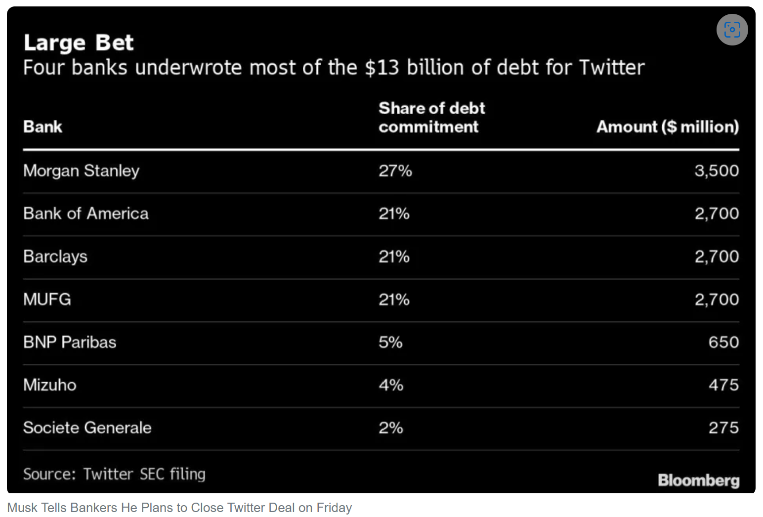Click the 650 amount for BNP Paribas

click(724, 342)
